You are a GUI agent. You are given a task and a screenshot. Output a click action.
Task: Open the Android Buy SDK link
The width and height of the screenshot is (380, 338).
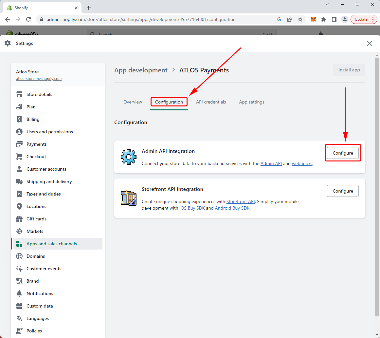(x=232, y=208)
